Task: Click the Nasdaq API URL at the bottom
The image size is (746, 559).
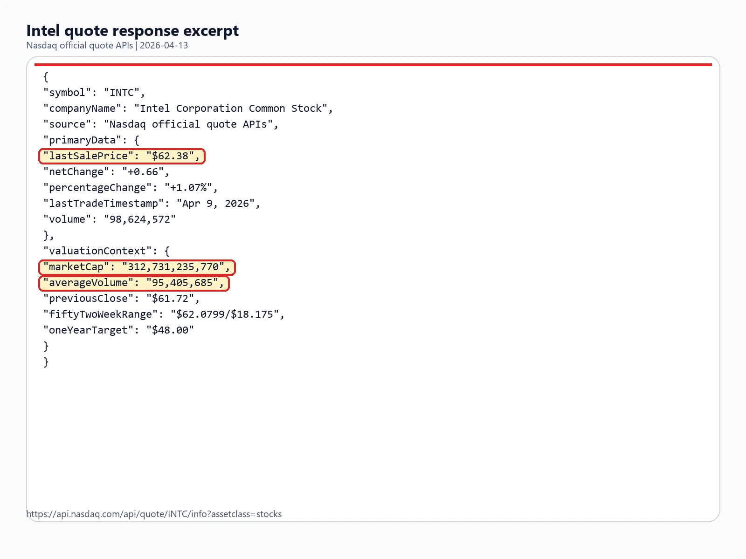Action: pyautogui.click(x=154, y=514)
